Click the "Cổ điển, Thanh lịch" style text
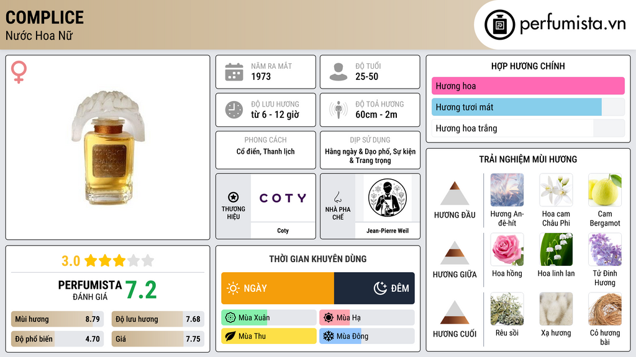This screenshot has width=636, height=357. coord(266,151)
